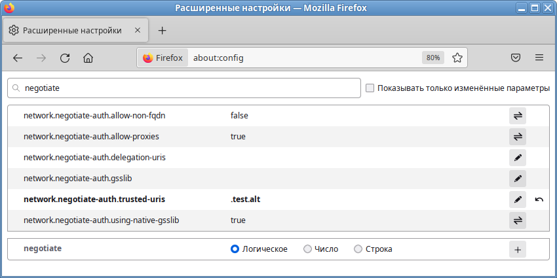Go back to the previous page
Viewport: 557px width, 278px height.
pos(18,58)
